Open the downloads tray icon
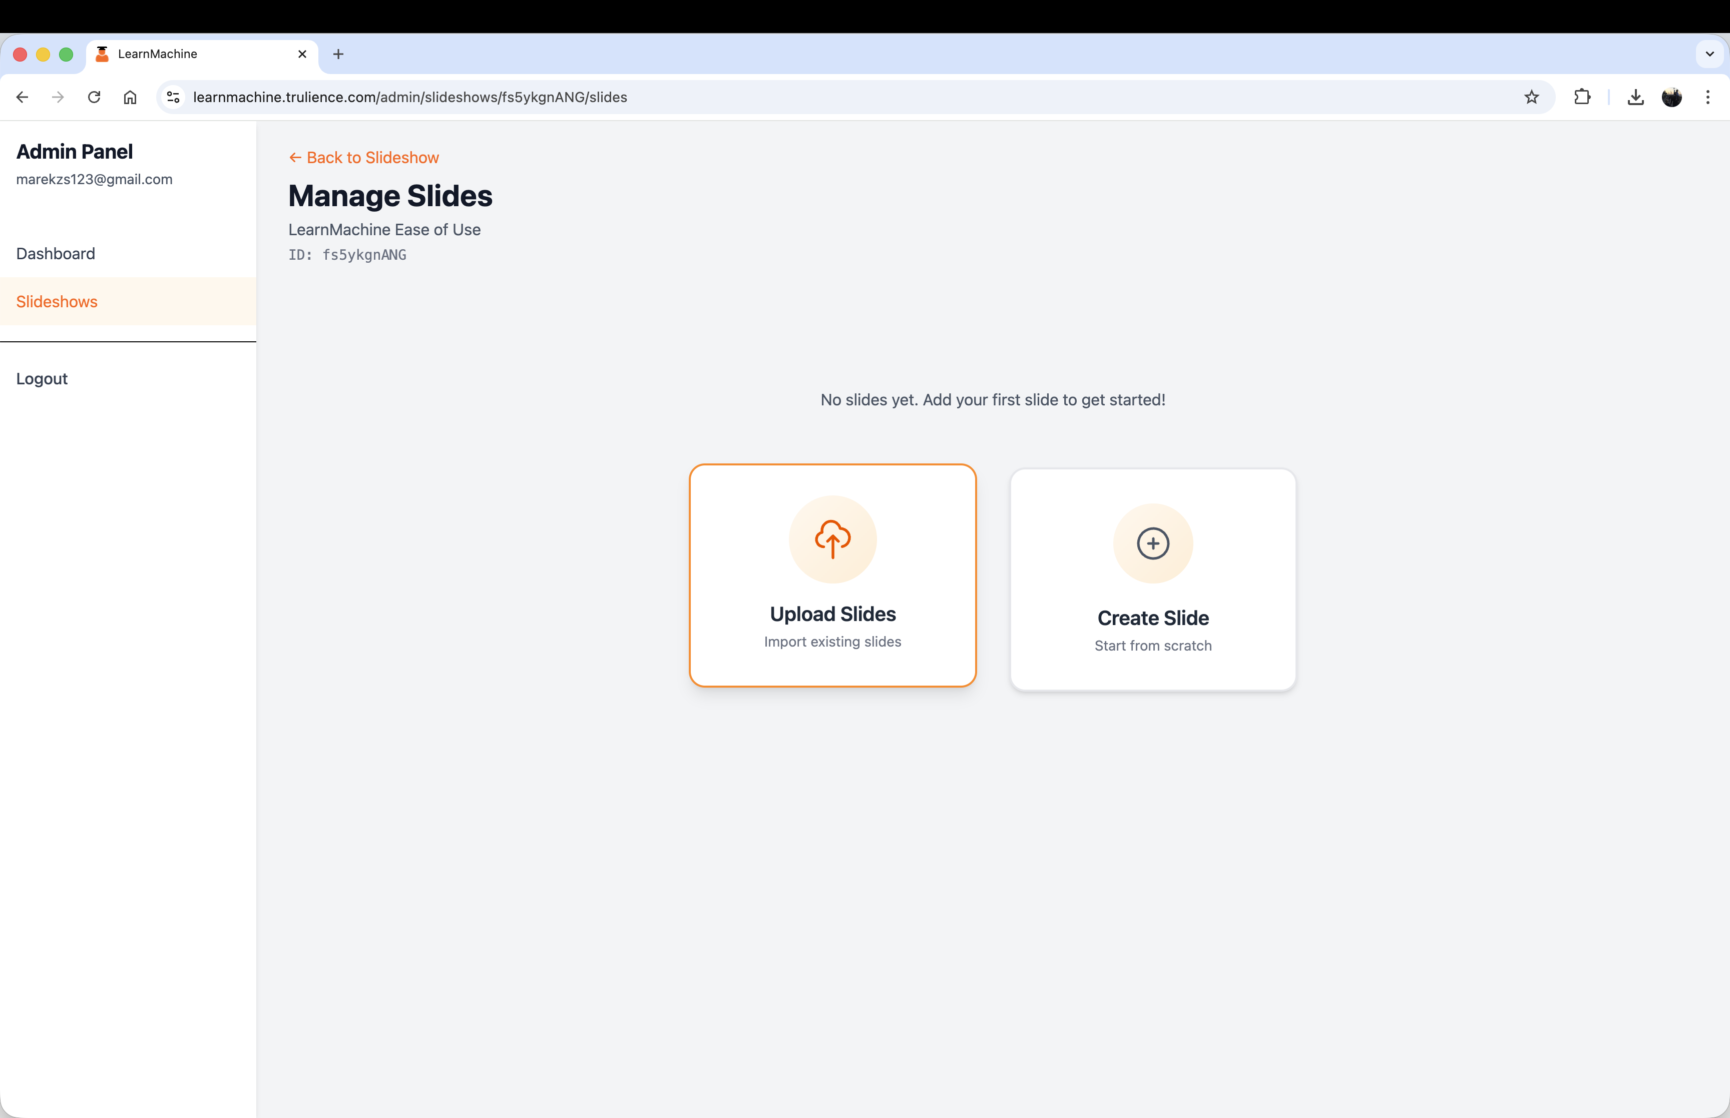 coord(1635,97)
